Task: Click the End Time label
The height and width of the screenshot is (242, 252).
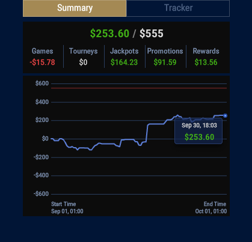Action: tap(215, 204)
